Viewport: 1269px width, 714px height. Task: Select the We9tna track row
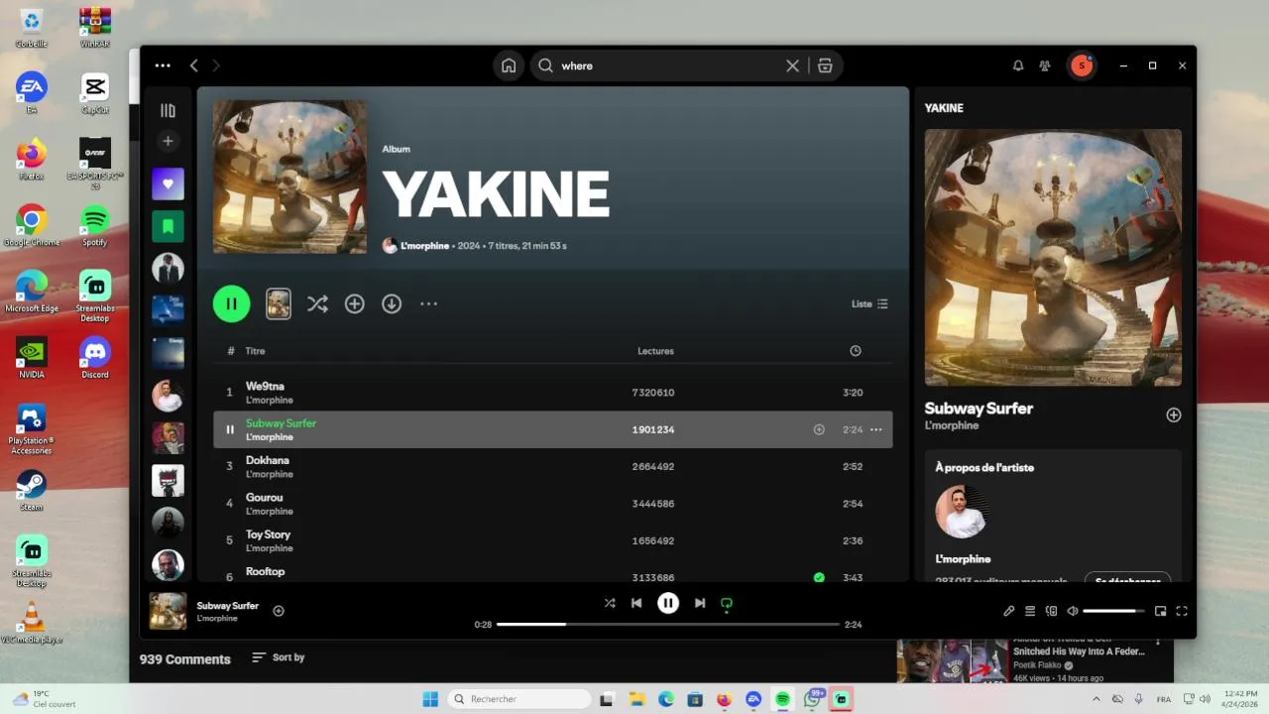click(553, 393)
